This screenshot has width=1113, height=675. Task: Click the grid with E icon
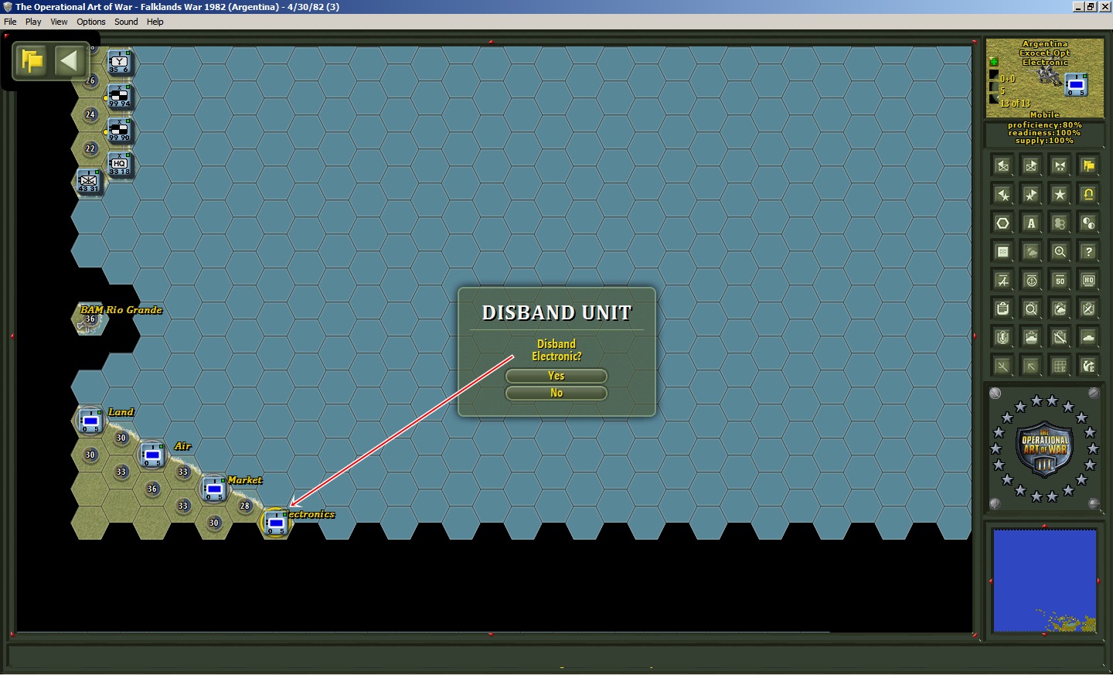click(x=1060, y=366)
